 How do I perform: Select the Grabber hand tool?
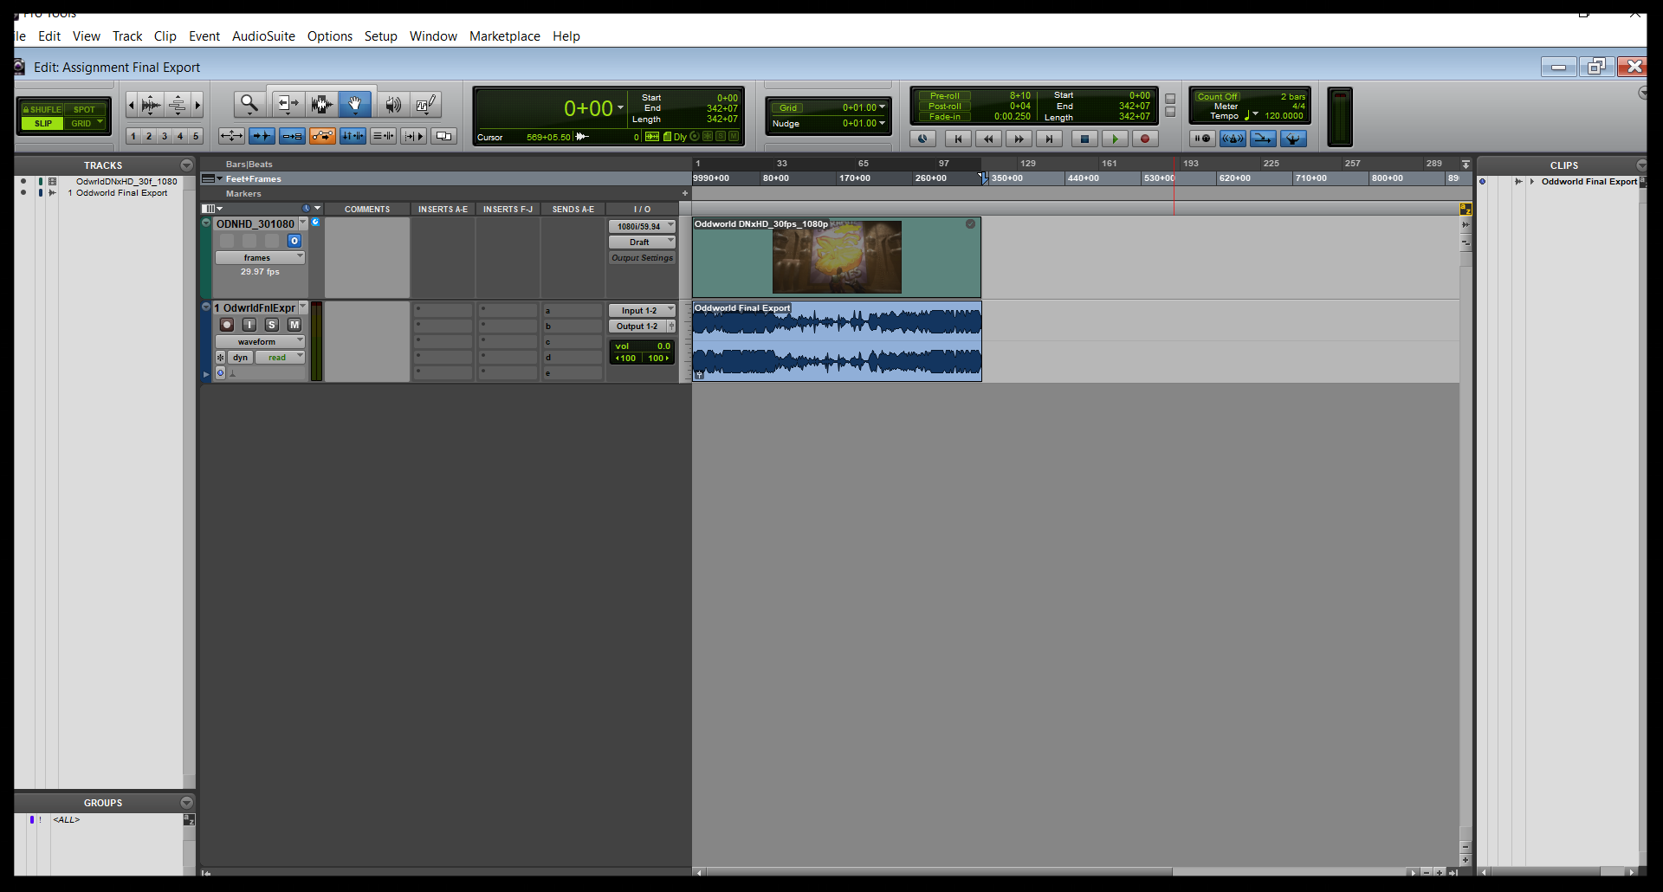tap(355, 105)
